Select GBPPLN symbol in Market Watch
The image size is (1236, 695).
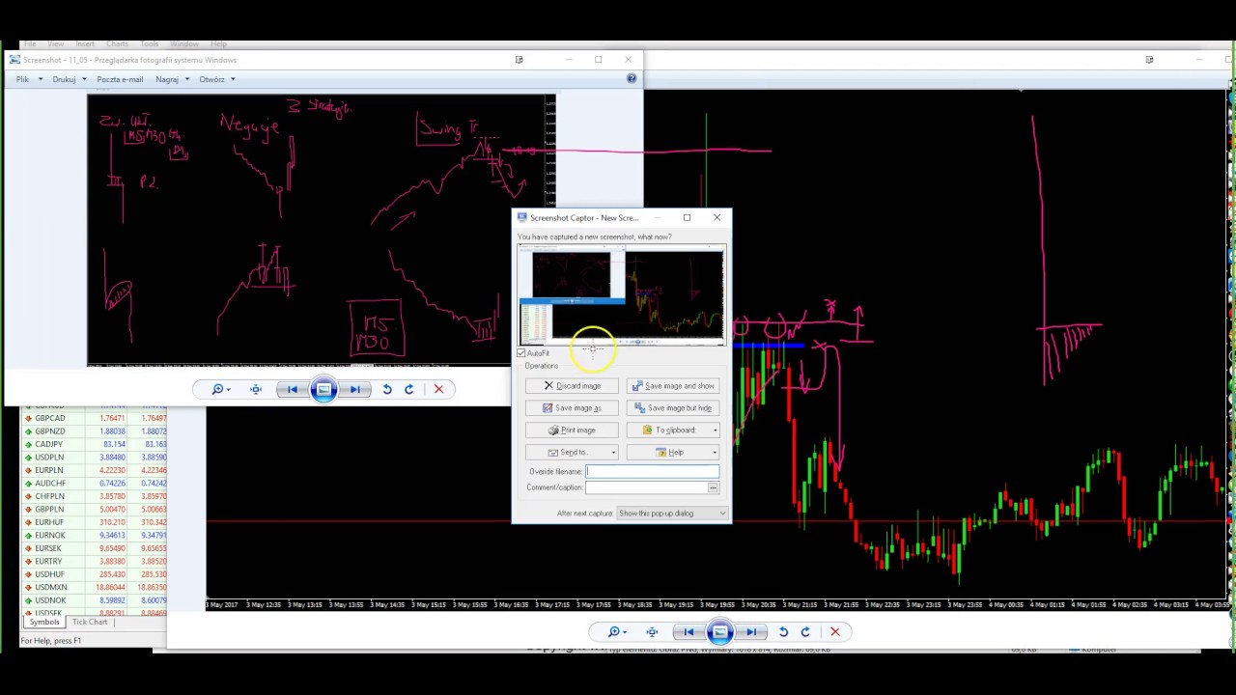point(95,510)
